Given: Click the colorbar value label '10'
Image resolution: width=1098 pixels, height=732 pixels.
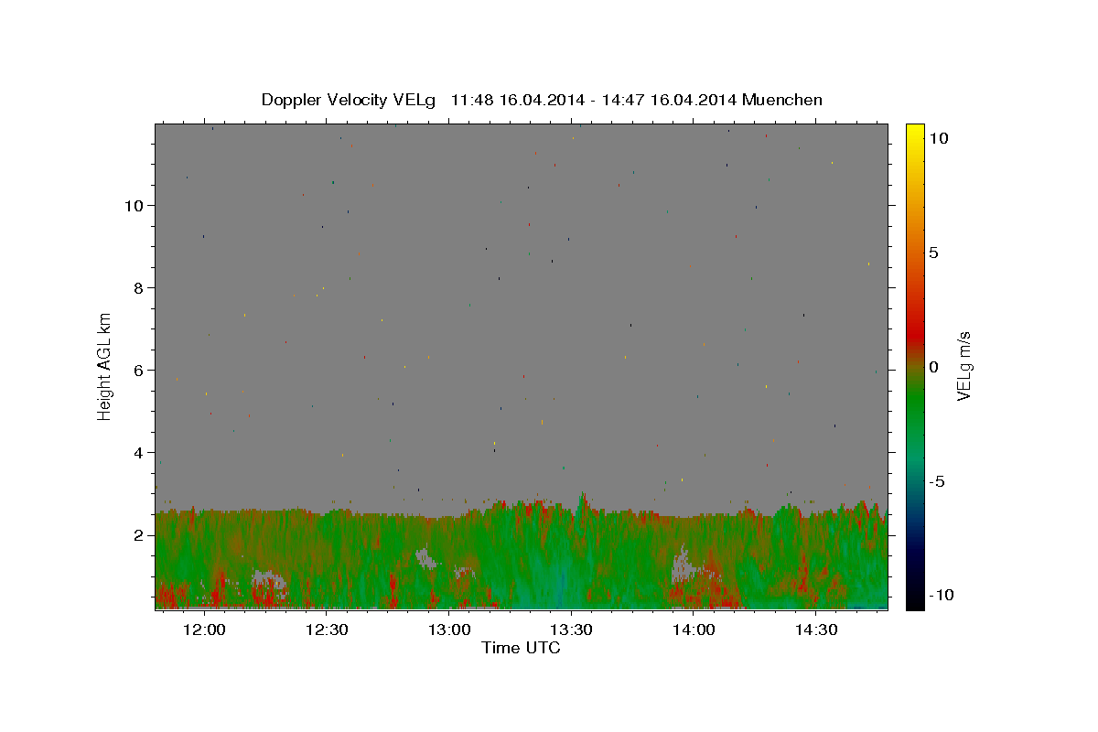Looking at the screenshot, I should 938,137.
